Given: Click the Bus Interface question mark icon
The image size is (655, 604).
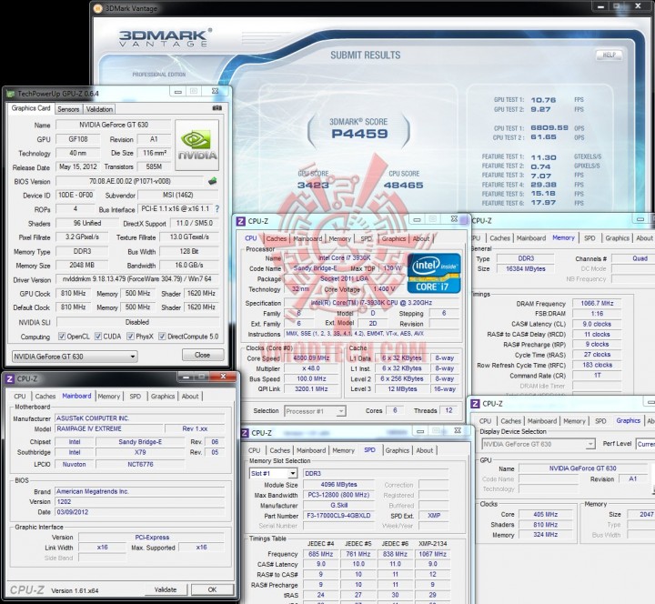Looking at the screenshot, I should tap(217, 209).
